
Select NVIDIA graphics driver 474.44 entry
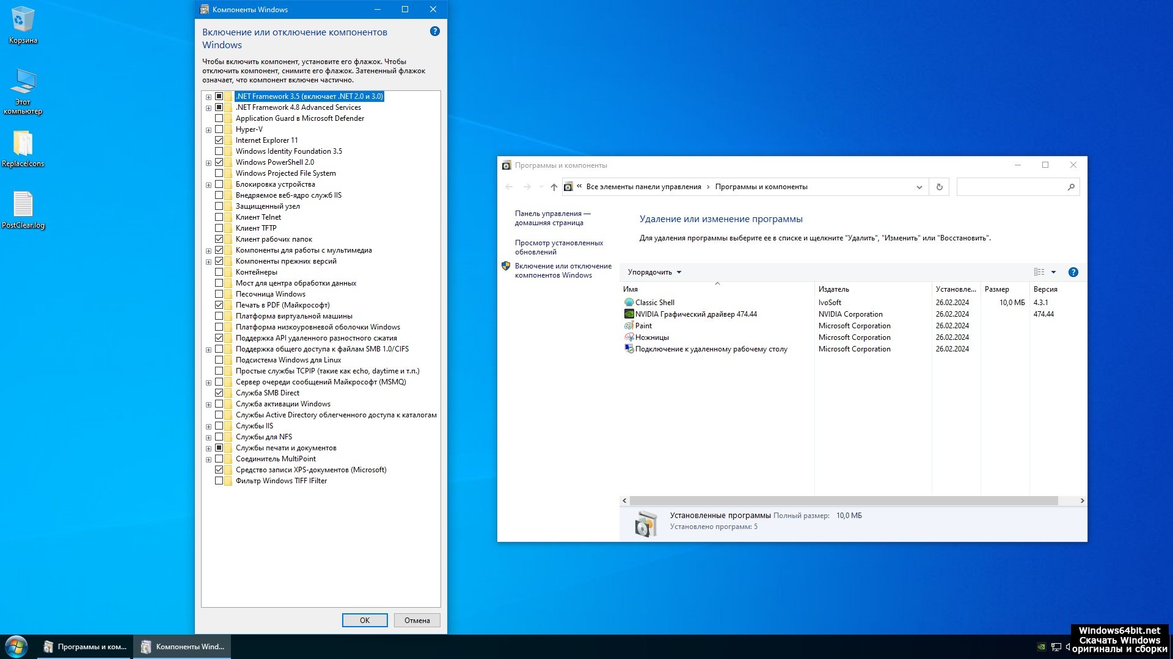(x=695, y=314)
